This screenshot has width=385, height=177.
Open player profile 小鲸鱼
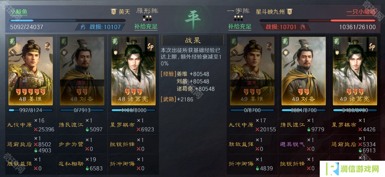click(x=19, y=12)
